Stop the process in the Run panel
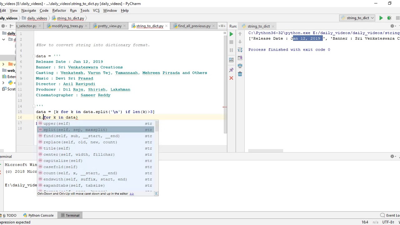 (231, 42)
